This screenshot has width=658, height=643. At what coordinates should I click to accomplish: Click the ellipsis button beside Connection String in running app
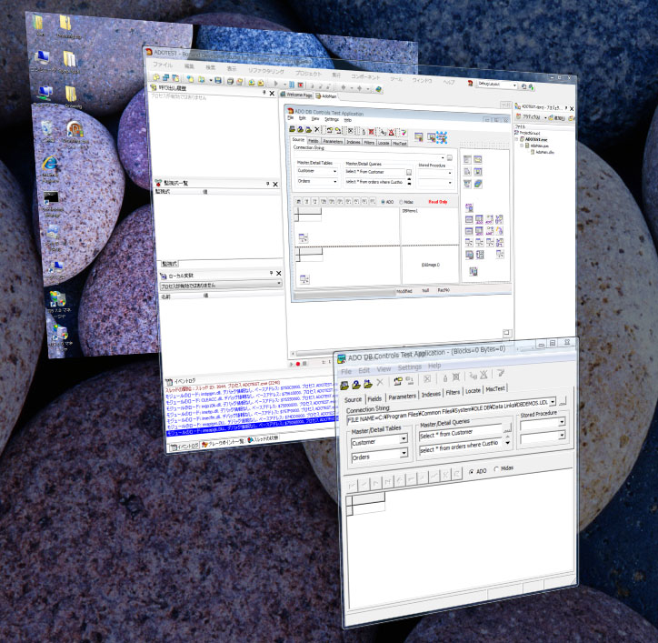point(563,401)
